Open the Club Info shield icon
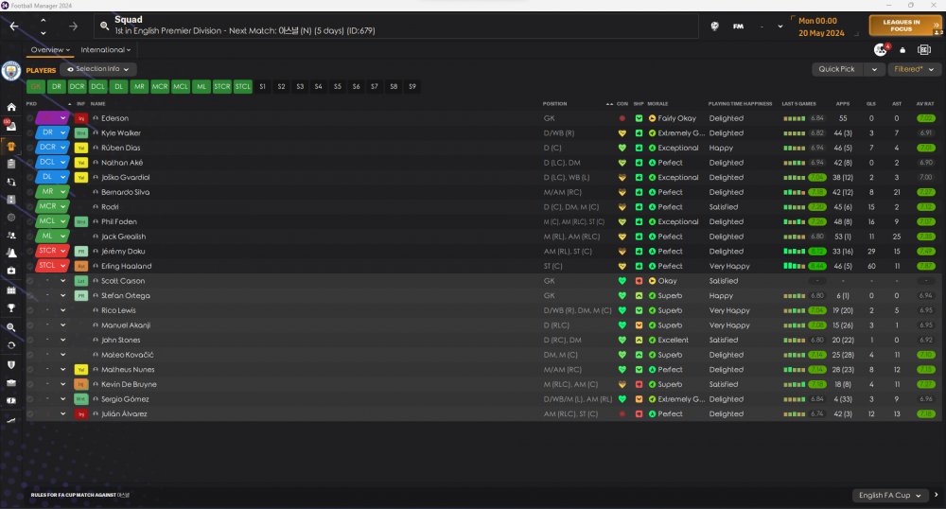Image resolution: width=946 pixels, height=509 pixels. pyautogui.click(x=10, y=365)
